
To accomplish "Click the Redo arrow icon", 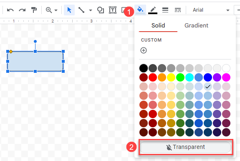I will (x=22, y=10).
